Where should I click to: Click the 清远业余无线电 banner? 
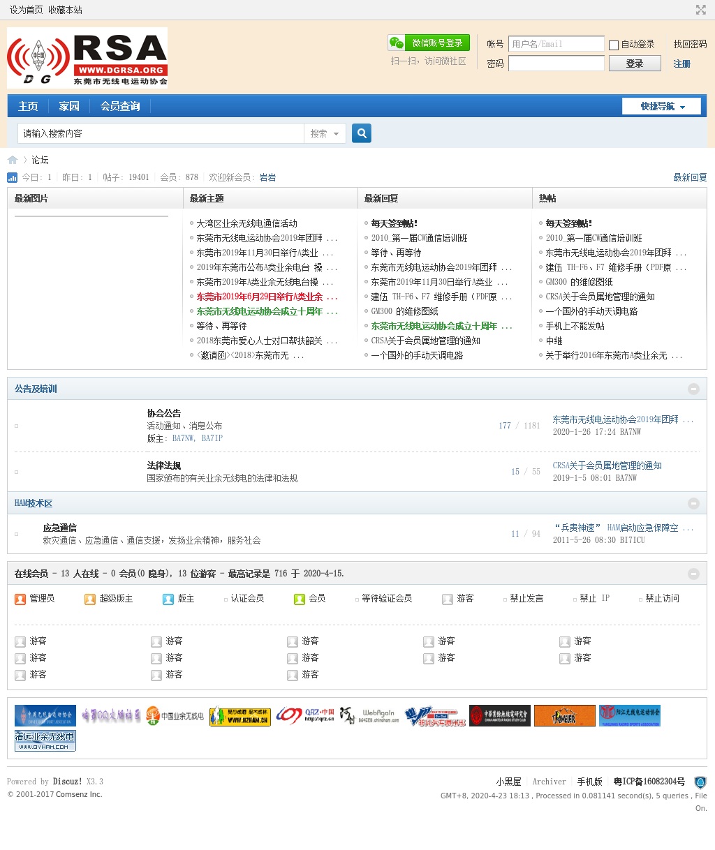[x=45, y=740]
